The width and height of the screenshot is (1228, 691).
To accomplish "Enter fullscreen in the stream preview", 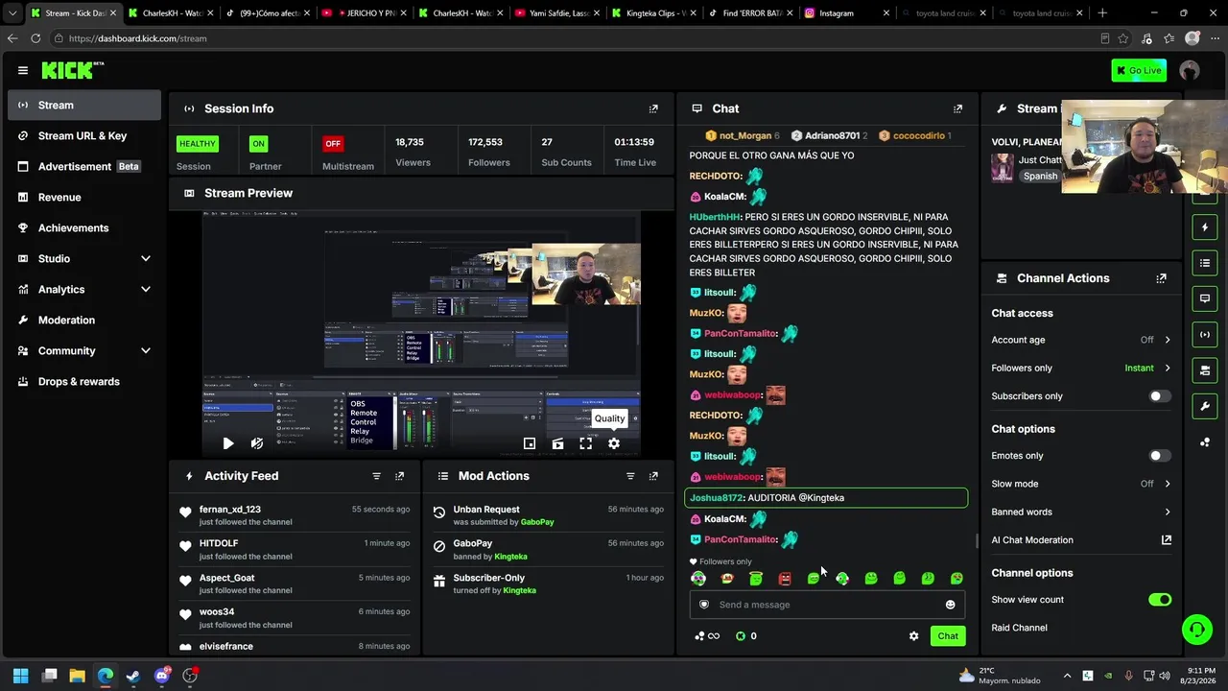I will click(x=585, y=443).
